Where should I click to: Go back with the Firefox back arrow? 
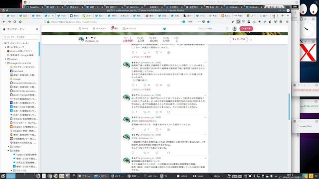coord(4,22)
